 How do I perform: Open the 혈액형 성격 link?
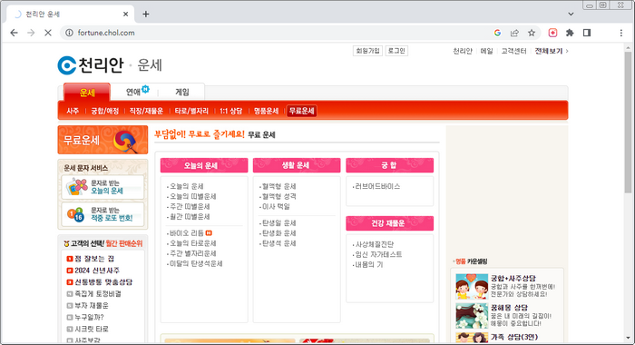(279, 197)
